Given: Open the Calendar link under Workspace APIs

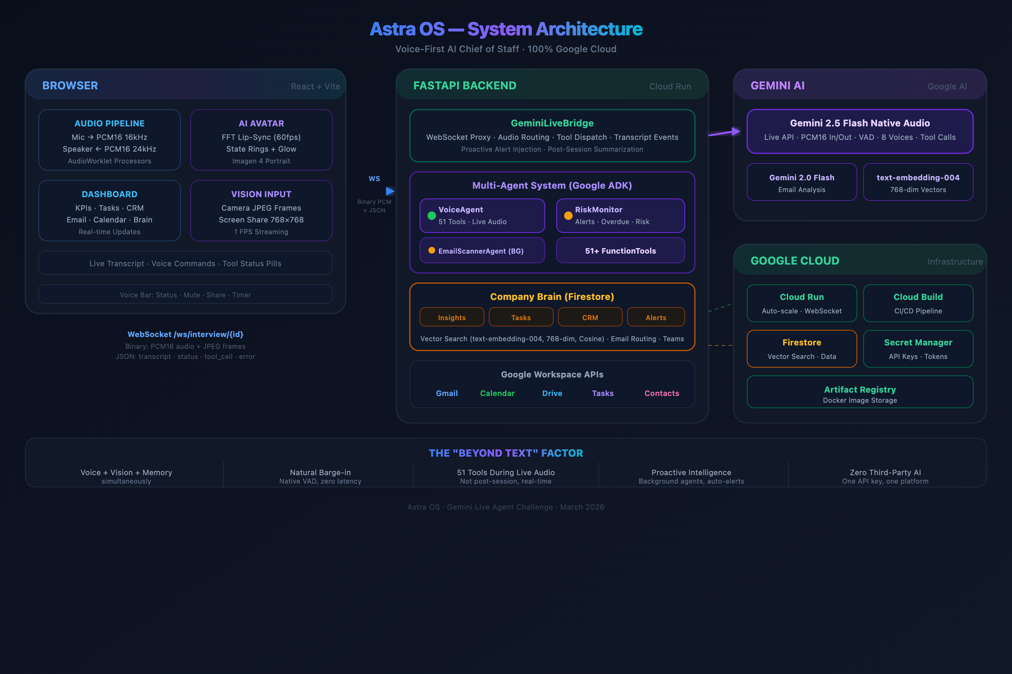Looking at the screenshot, I should tap(497, 393).
